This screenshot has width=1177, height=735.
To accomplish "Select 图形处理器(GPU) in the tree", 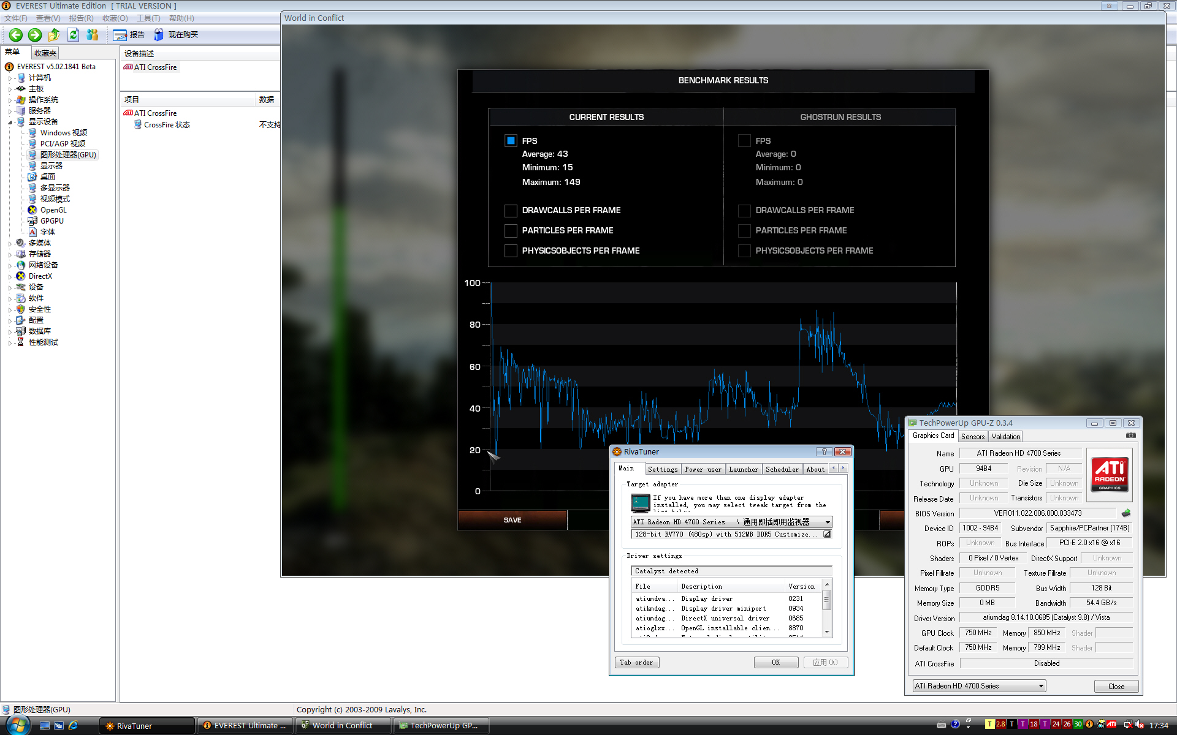I will [x=68, y=155].
